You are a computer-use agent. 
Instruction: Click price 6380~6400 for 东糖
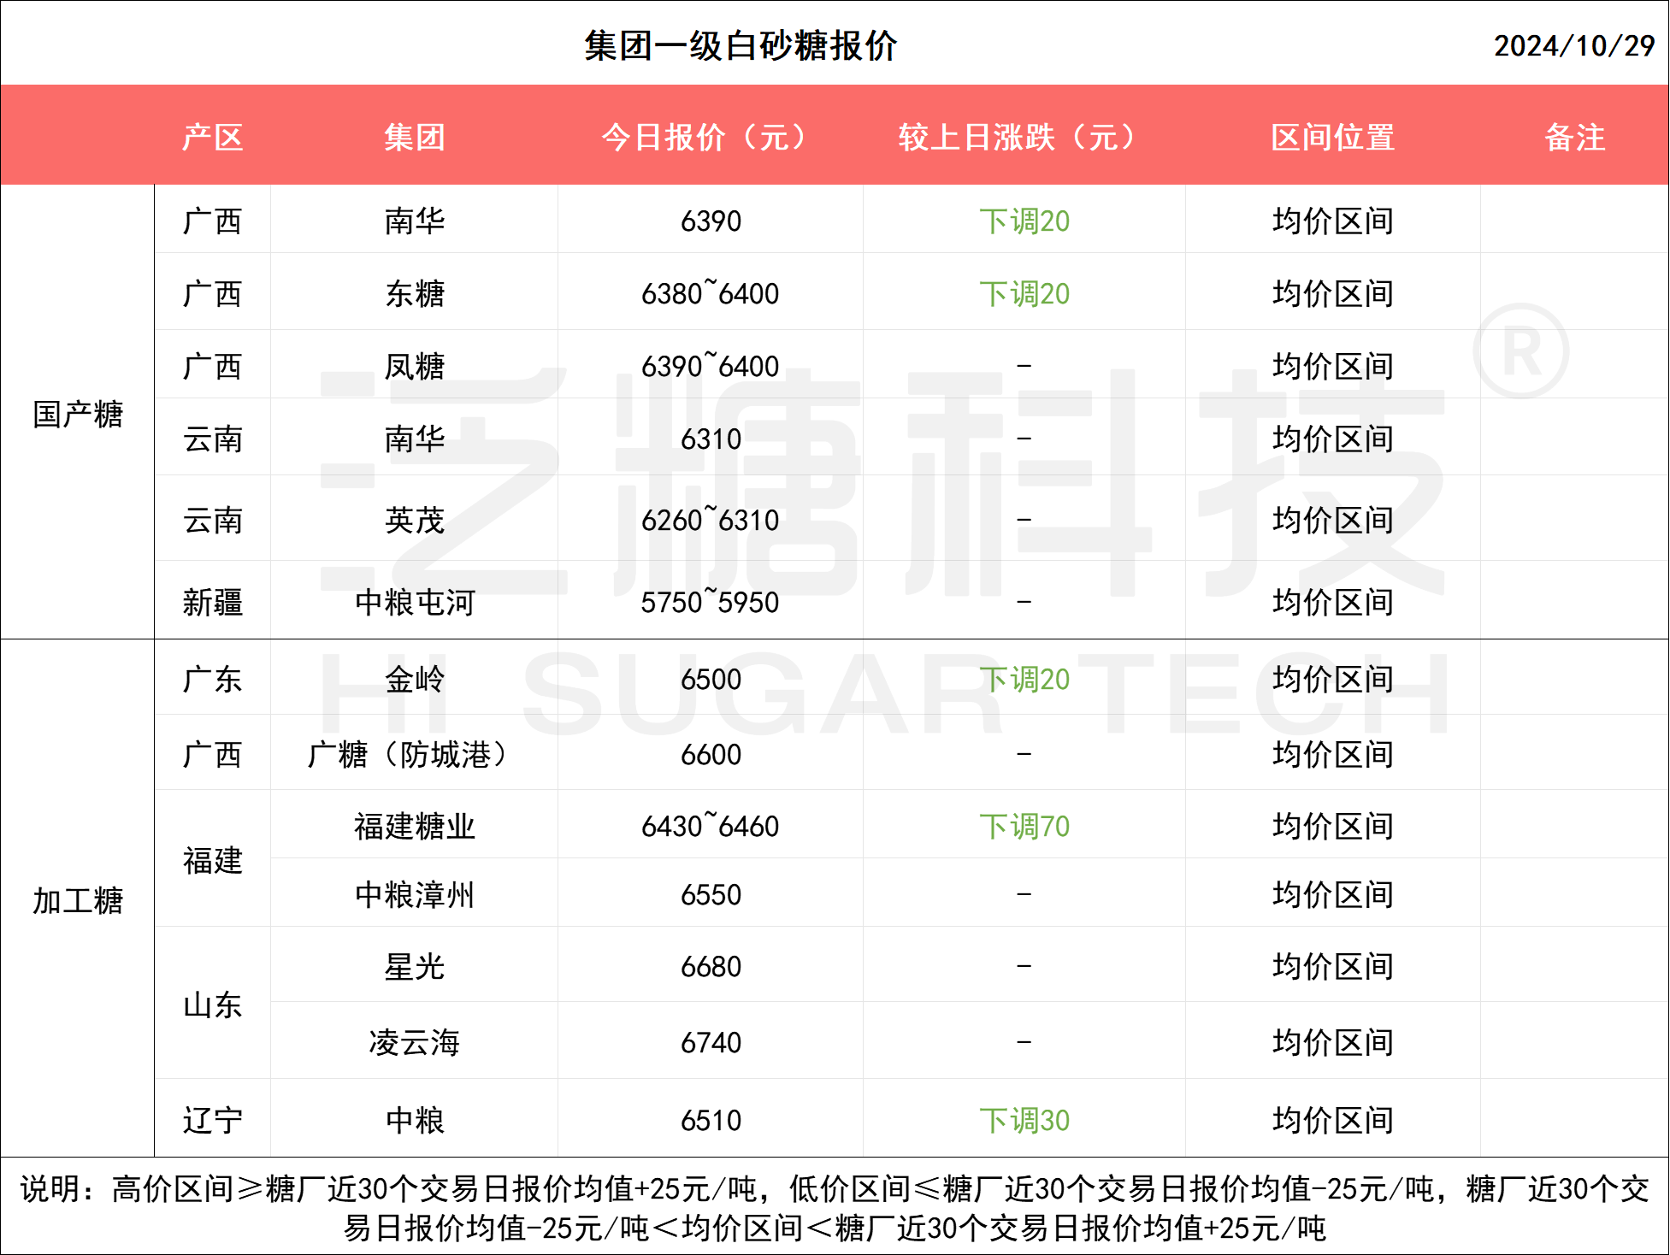[x=711, y=294]
